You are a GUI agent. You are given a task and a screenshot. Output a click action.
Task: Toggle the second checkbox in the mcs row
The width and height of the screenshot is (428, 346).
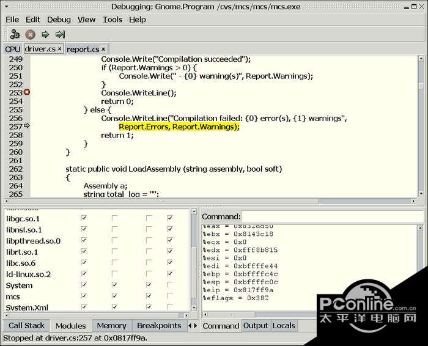pyautogui.click(x=114, y=296)
